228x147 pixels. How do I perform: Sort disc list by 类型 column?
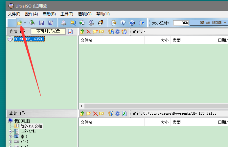(190, 40)
